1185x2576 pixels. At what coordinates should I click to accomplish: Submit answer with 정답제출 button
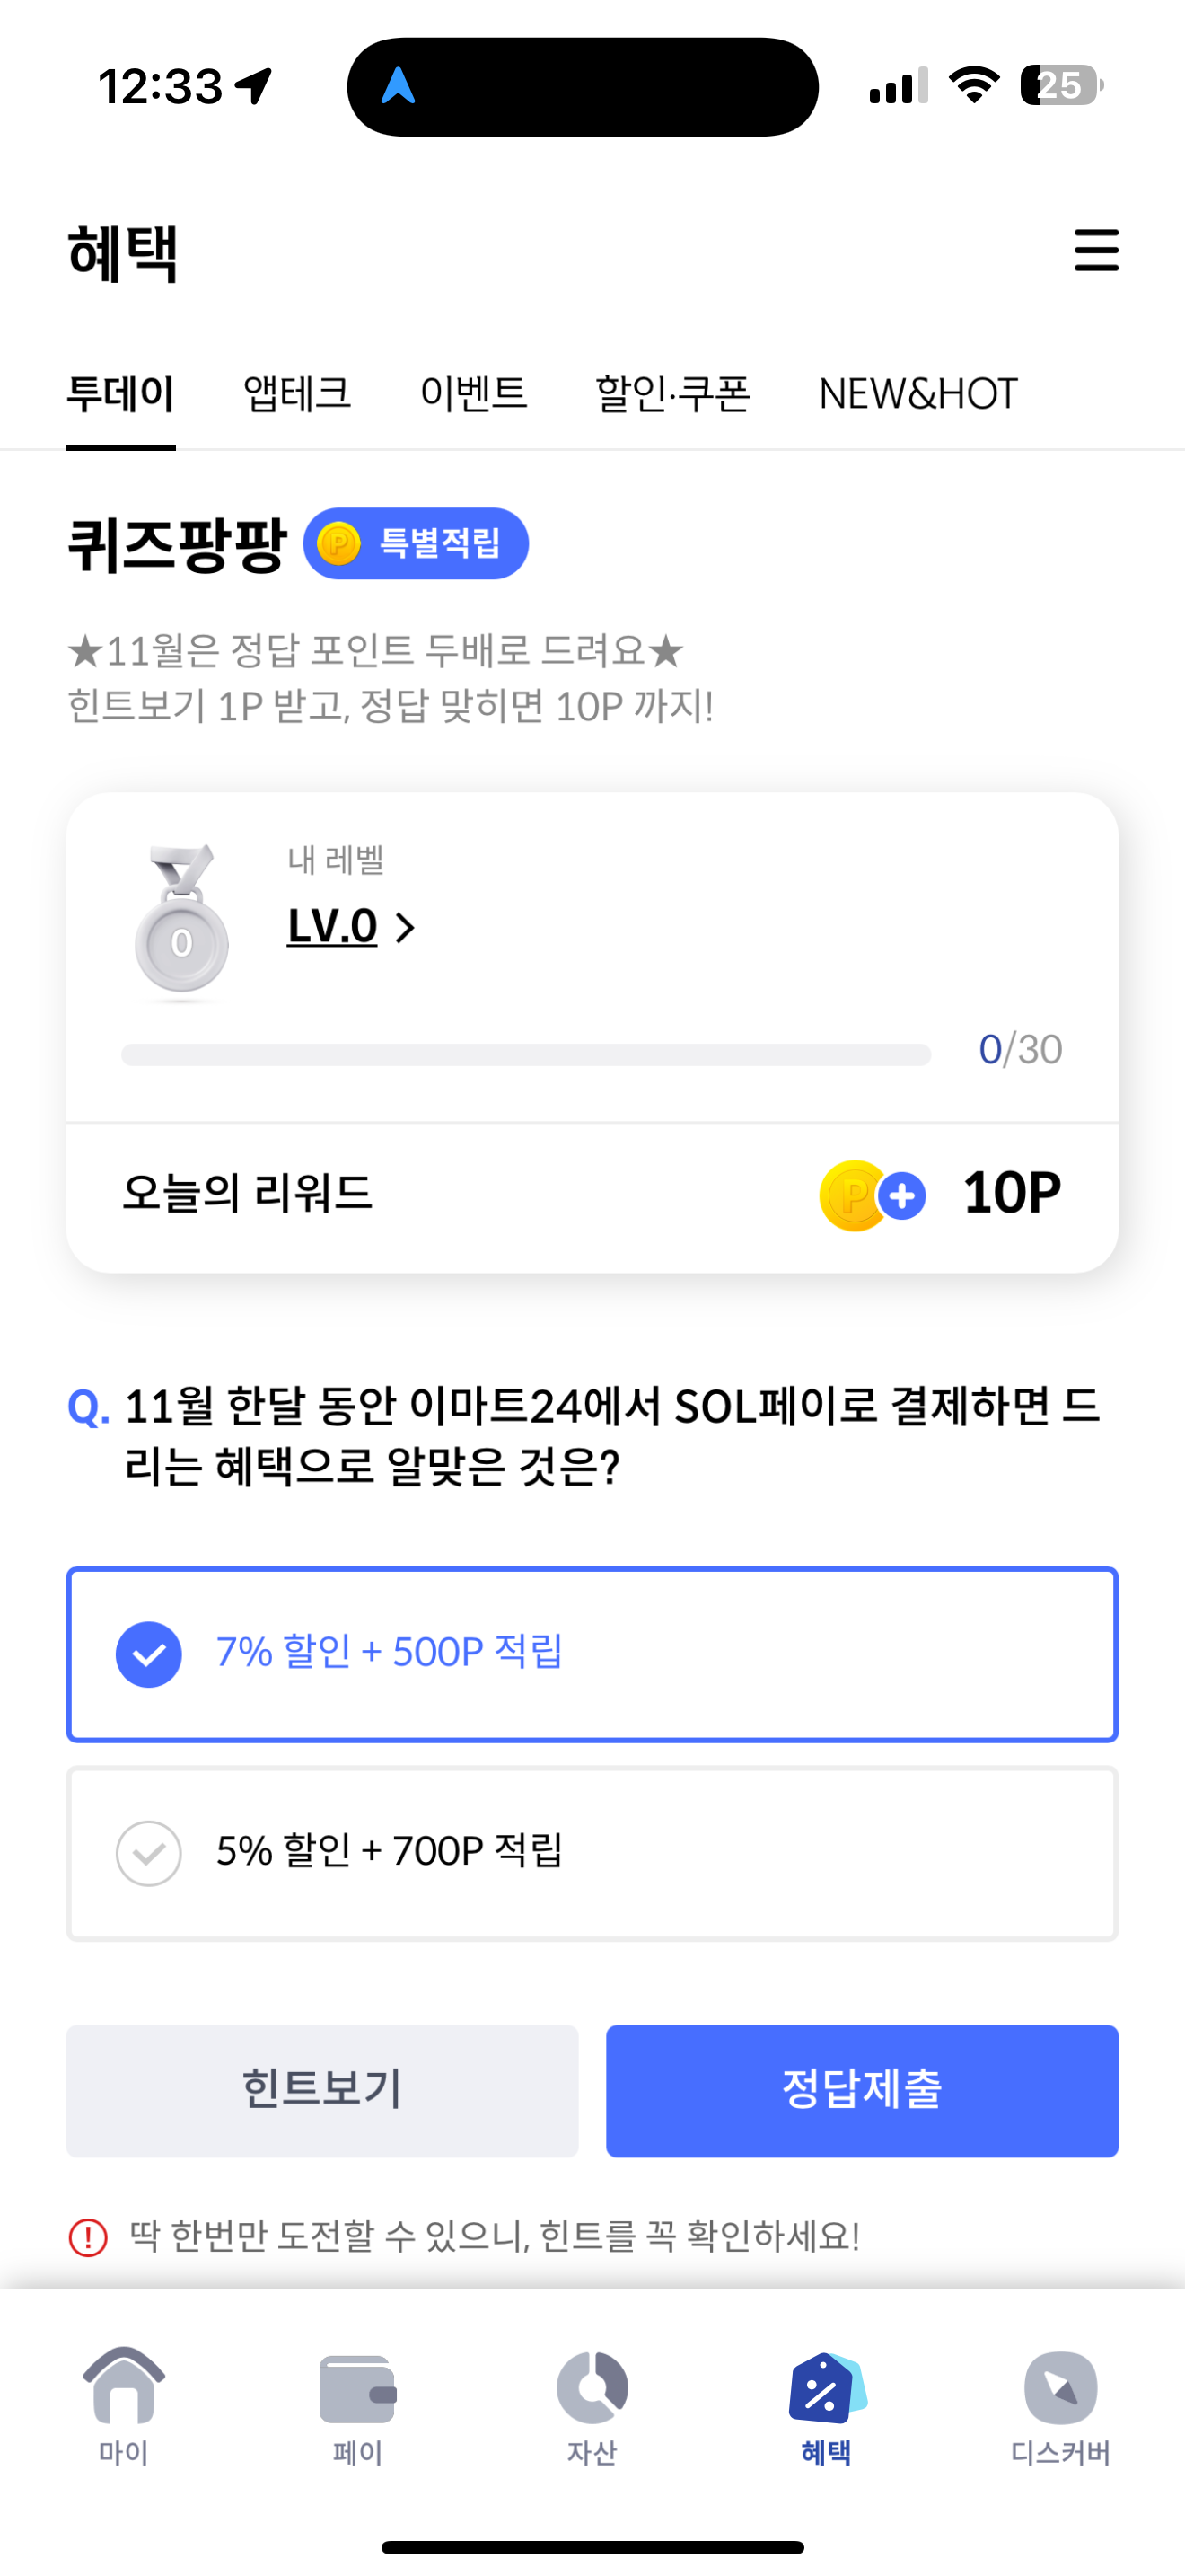click(x=863, y=2090)
